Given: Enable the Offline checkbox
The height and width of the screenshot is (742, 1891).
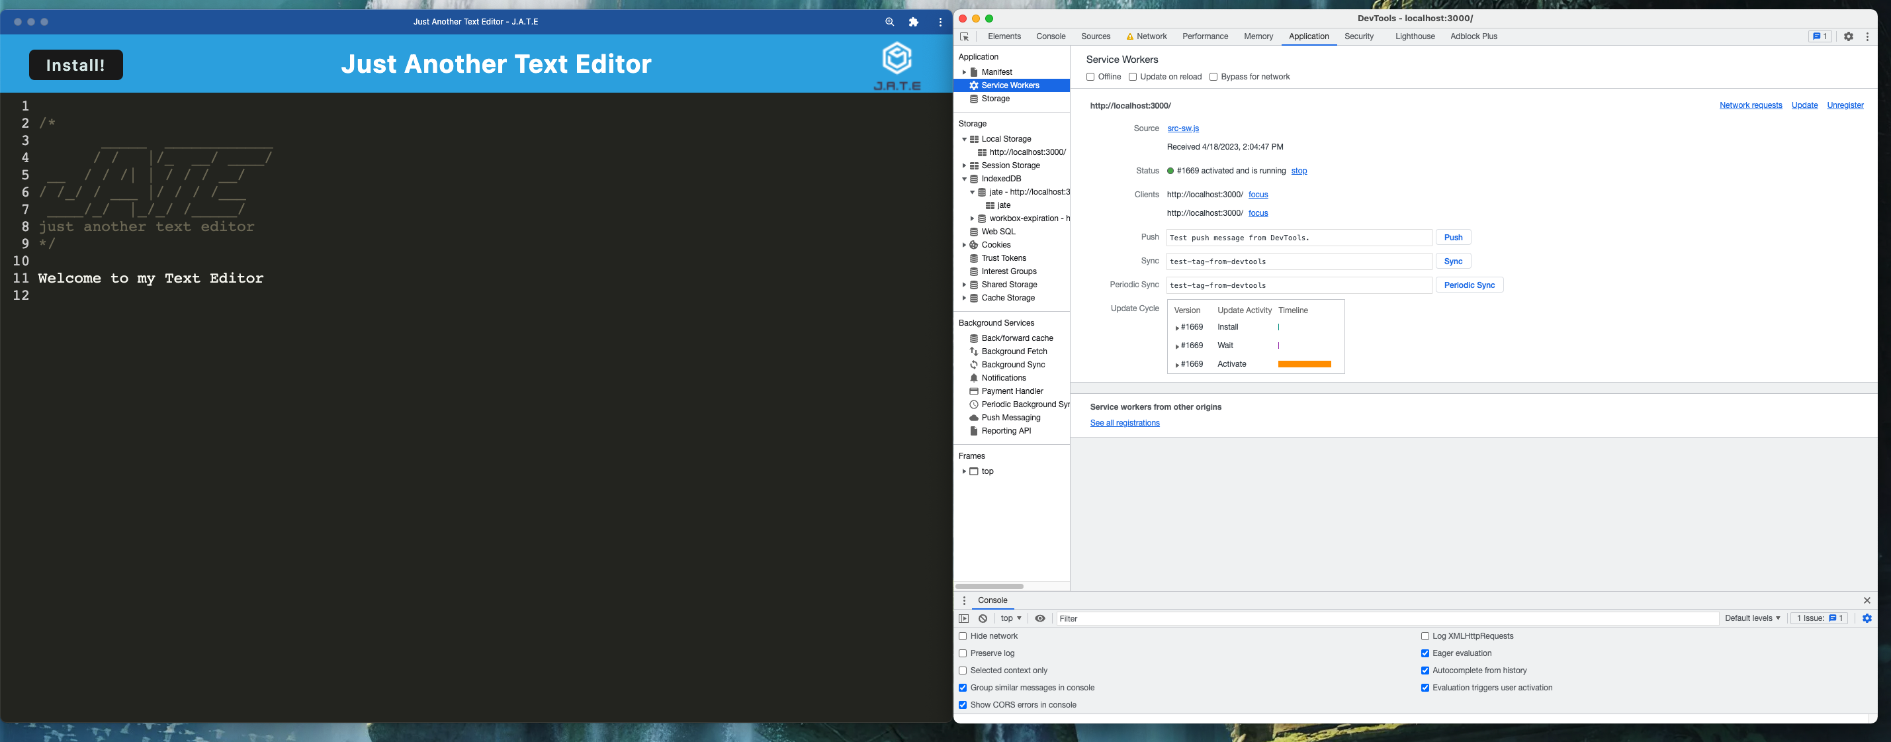Looking at the screenshot, I should click(x=1090, y=77).
